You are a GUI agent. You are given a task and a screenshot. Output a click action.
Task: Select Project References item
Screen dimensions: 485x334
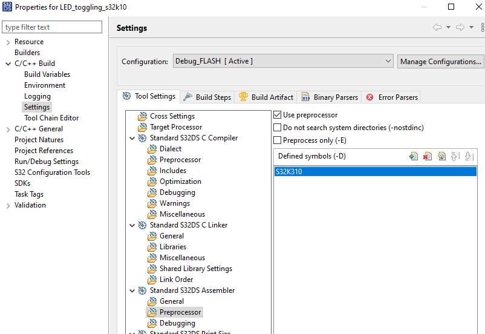click(44, 151)
